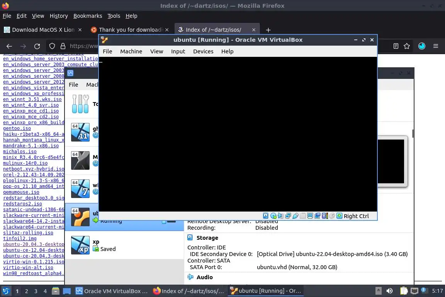Select the ubuntu VM icon in Manager list
445x297 pixels.
pos(80,217)
